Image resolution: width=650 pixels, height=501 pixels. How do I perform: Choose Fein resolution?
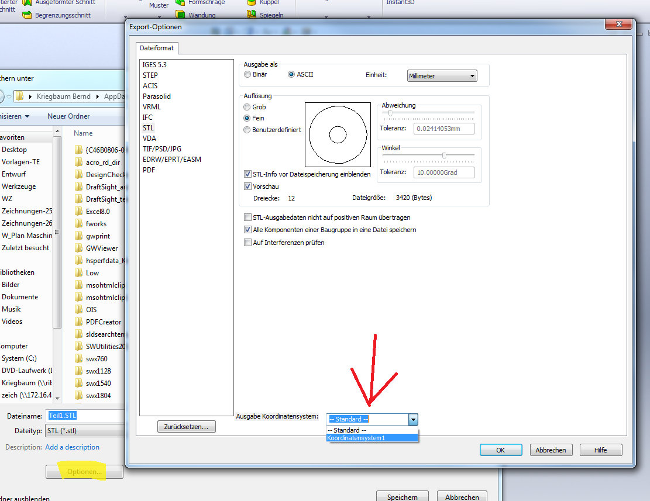tap(247, 118)
